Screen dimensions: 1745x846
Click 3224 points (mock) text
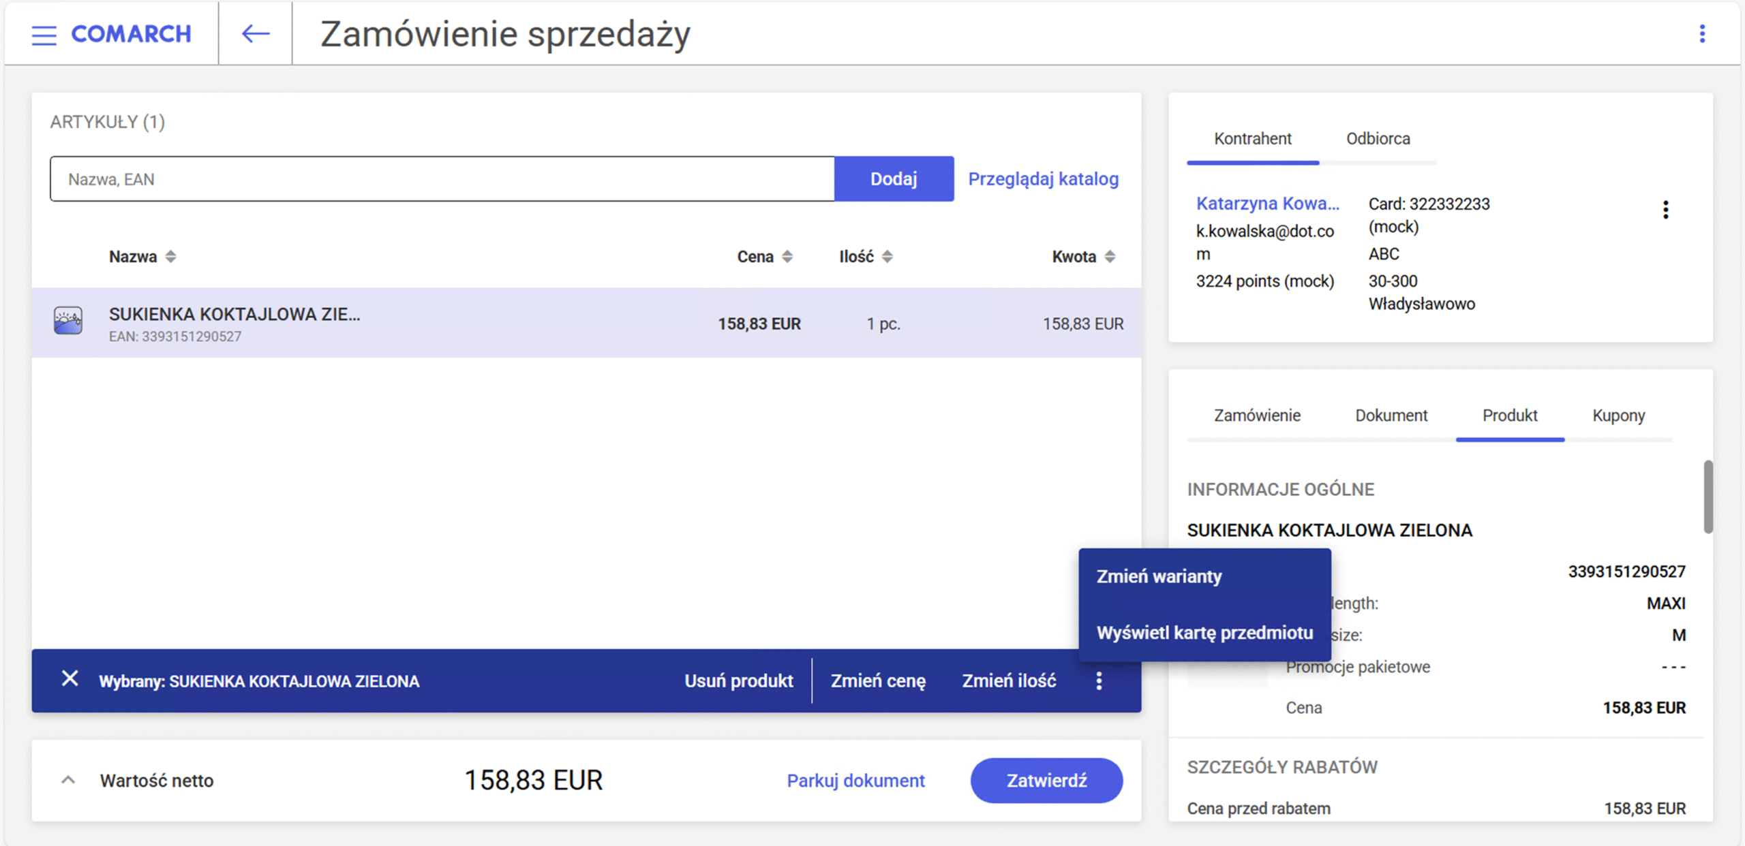tap(1264, 281)
